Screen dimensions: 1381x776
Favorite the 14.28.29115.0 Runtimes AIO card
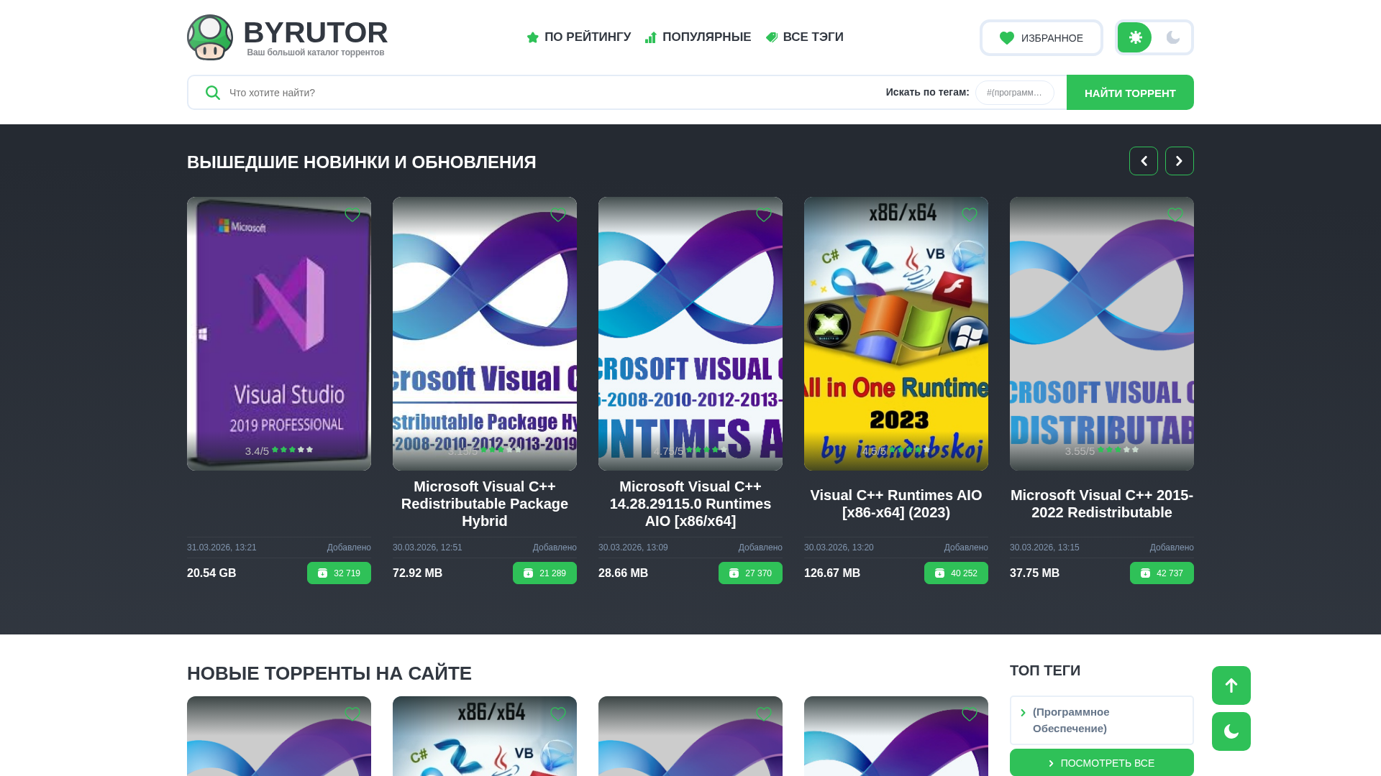[x=764, y=215]
